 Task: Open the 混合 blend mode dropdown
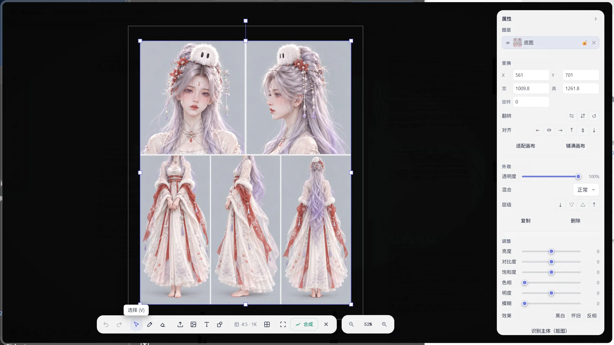click(x=586, y=190)
